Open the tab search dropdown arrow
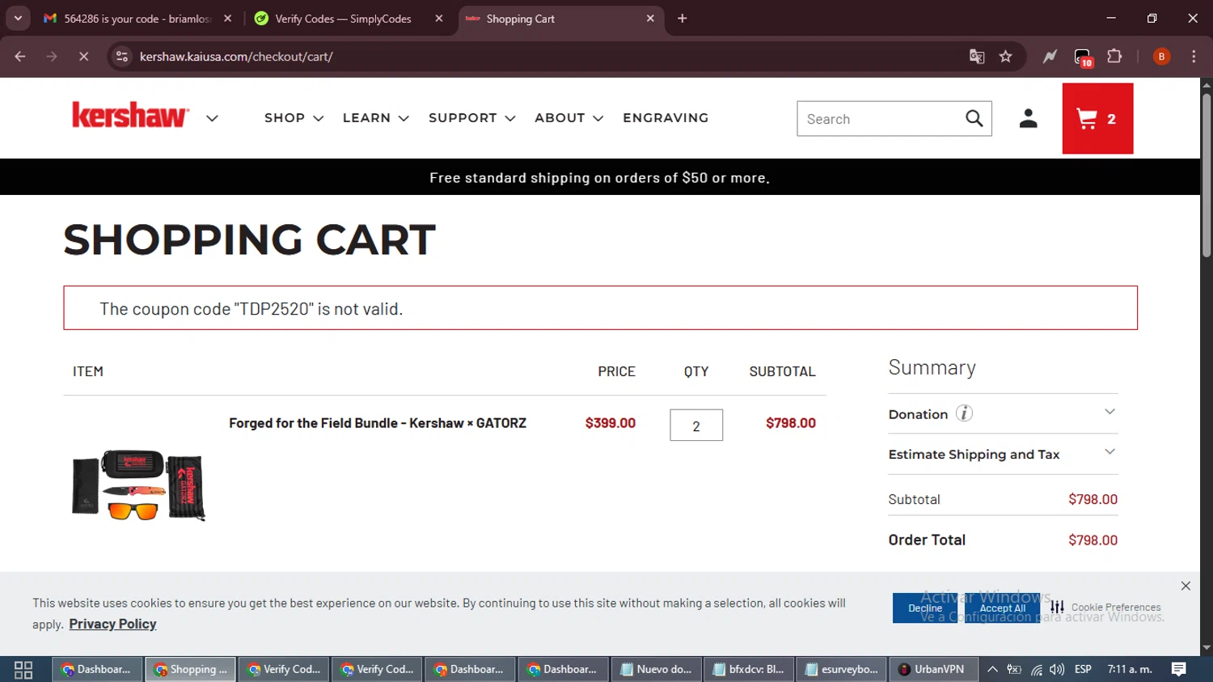This screenshot has width=1213, height=682. (x=18, y=19)
